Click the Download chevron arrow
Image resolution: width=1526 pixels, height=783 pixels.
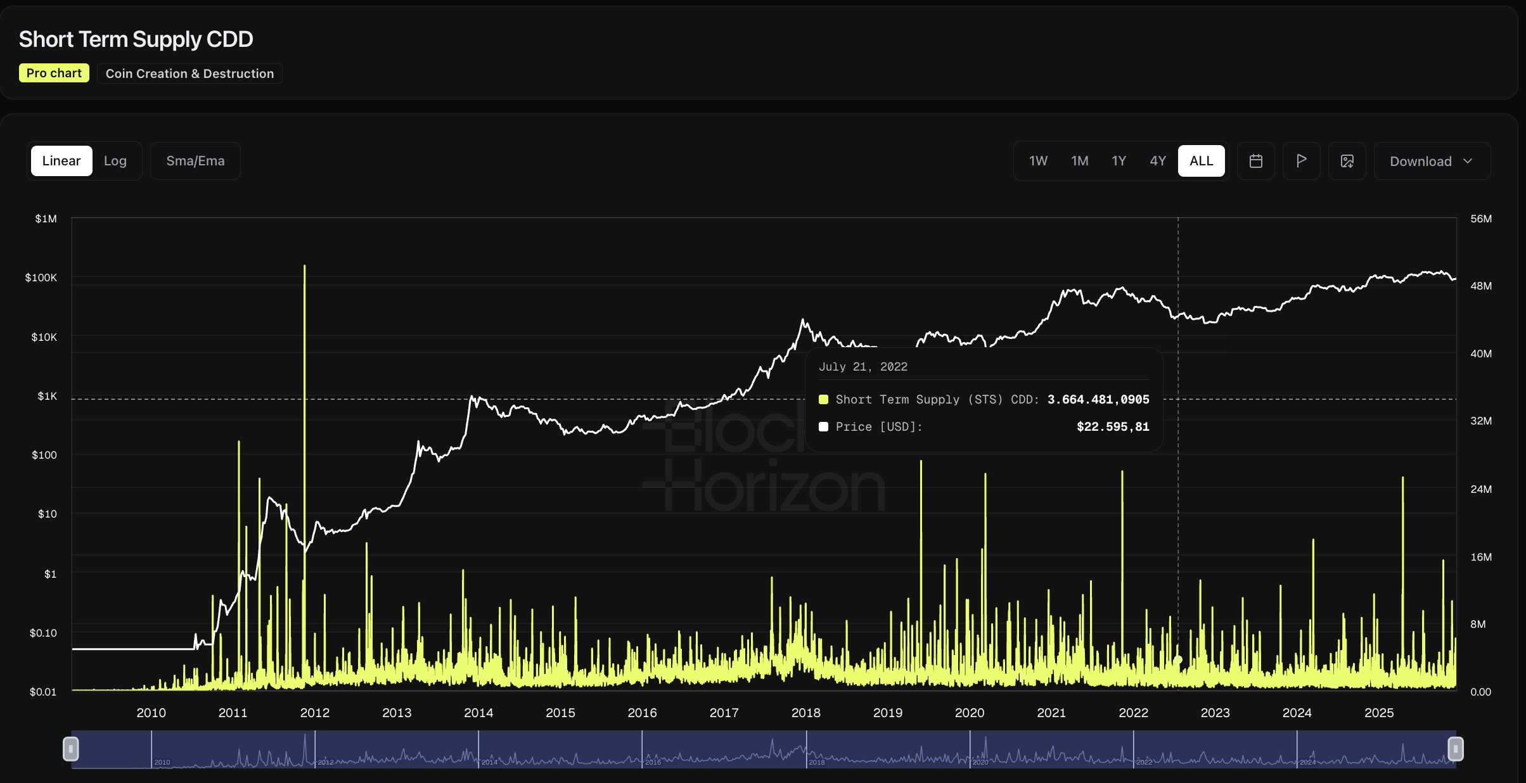click(1468, 161)
